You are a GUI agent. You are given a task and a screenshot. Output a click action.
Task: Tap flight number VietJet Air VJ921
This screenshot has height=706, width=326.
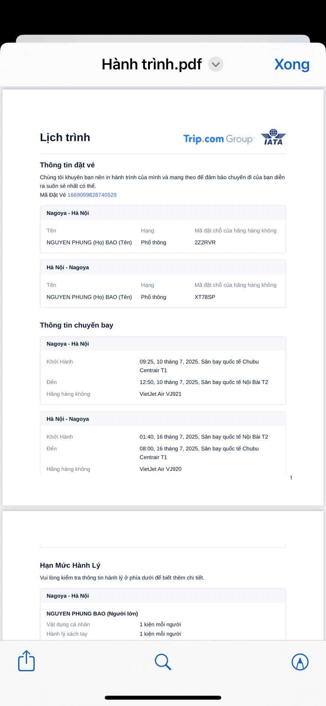(x=160, y=394)
